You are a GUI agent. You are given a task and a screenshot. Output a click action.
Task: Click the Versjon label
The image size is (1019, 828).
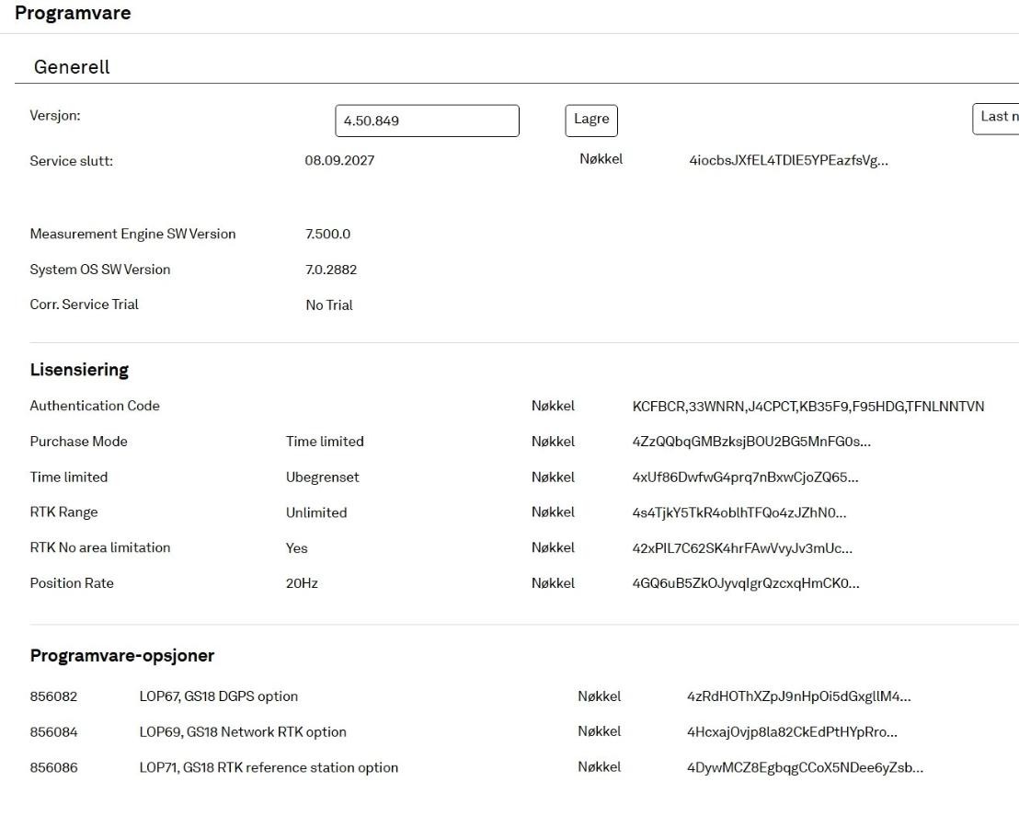(55, 116)
